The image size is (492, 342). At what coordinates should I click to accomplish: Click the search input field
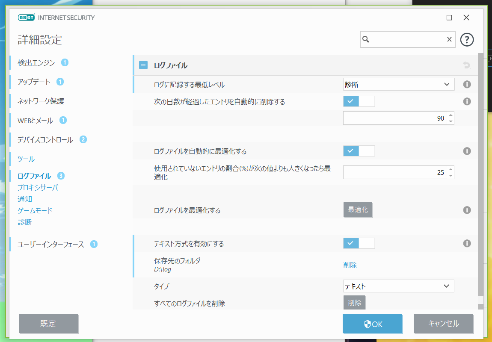407,39
